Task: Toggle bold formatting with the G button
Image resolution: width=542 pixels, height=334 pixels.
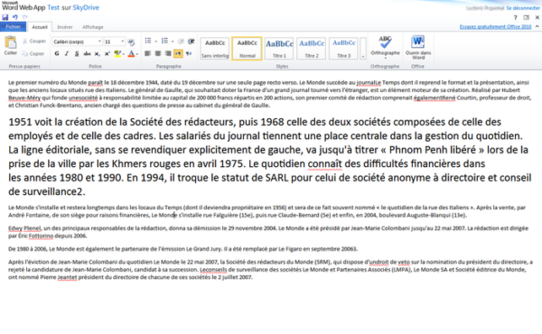Action: (57, 53)
